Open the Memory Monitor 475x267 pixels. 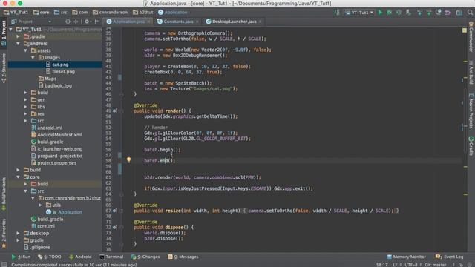click(x=406, y=257)
